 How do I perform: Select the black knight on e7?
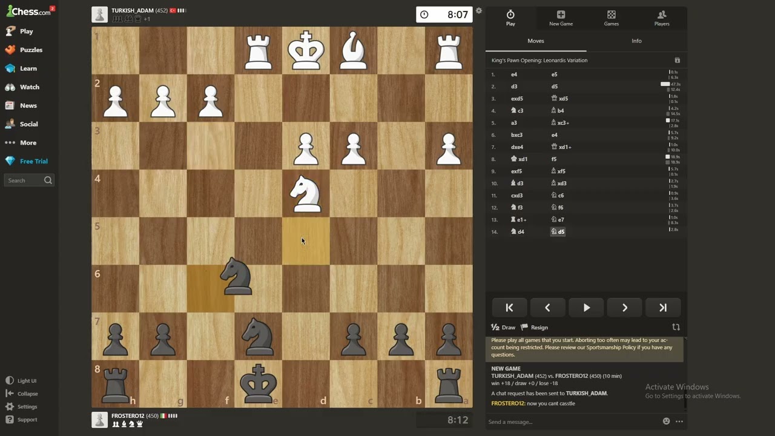258,337
